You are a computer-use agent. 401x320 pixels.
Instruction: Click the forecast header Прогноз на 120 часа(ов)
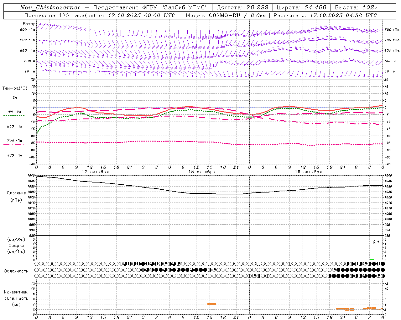point(60,15)
